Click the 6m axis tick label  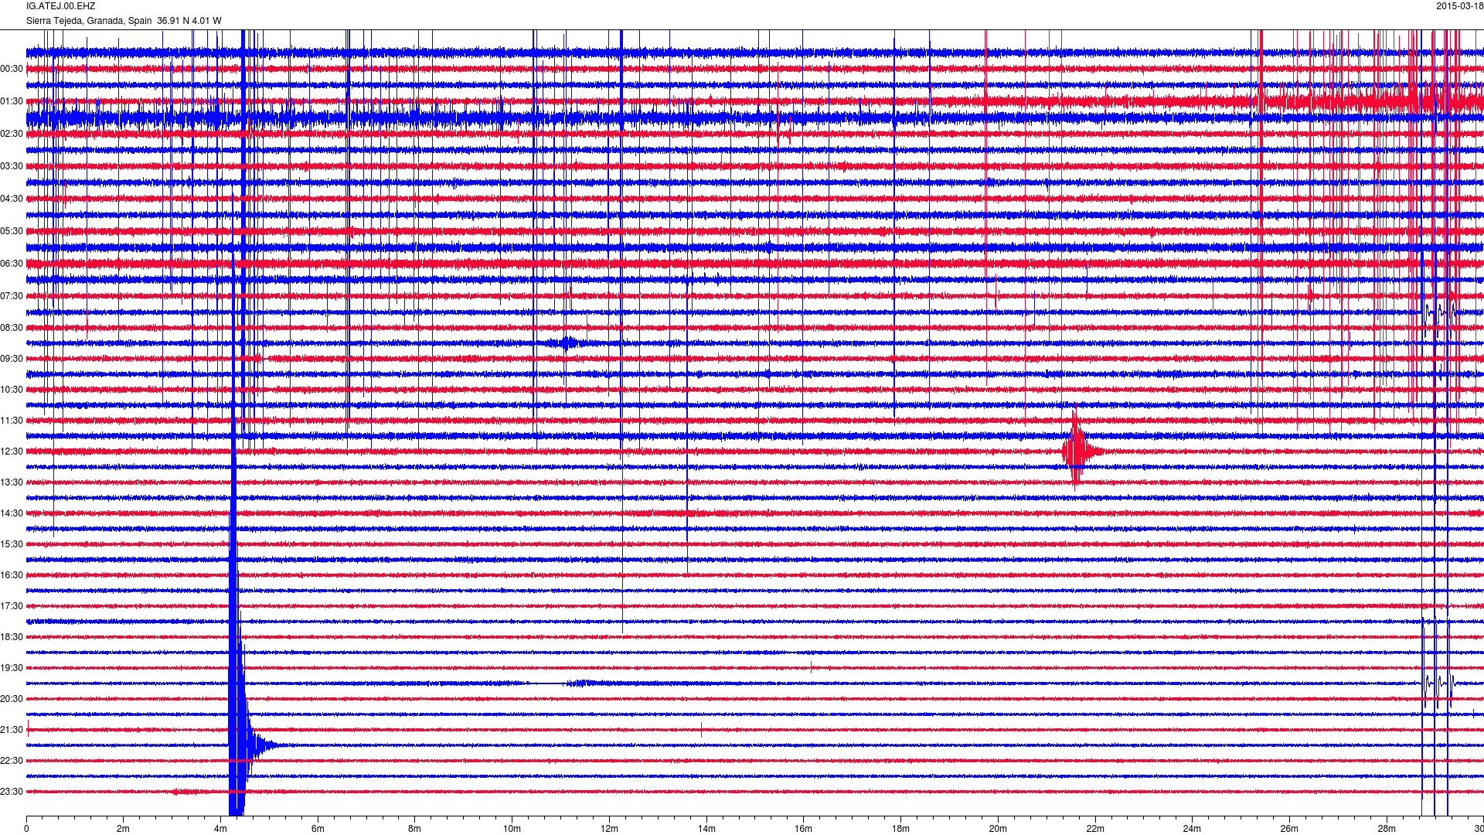(318, 829)
